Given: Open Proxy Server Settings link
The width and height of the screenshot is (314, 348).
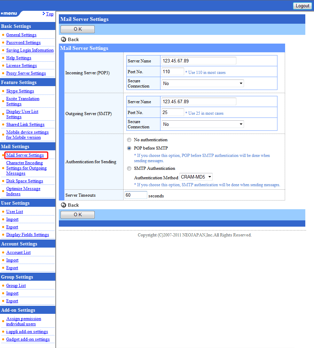Looking at the screenshot, I should pos(26,73).
